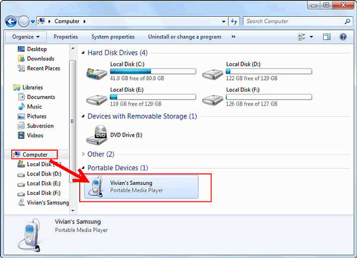
Task: Select the Local Disk (C:) drive icon
Action: click(x=96, y=73)
